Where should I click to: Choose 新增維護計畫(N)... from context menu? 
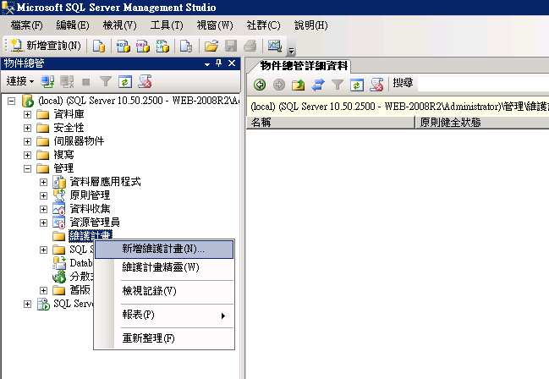click(164, 249)
